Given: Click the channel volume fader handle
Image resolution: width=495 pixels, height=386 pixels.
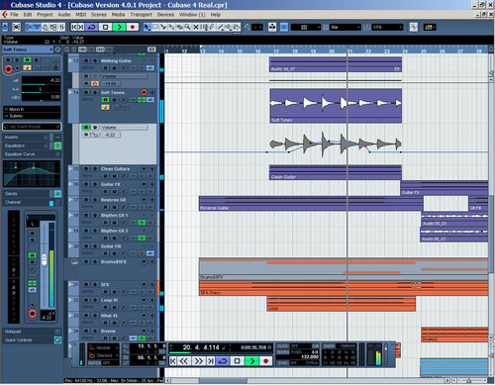Looking at the screenshot, I should tap(45, 260).
